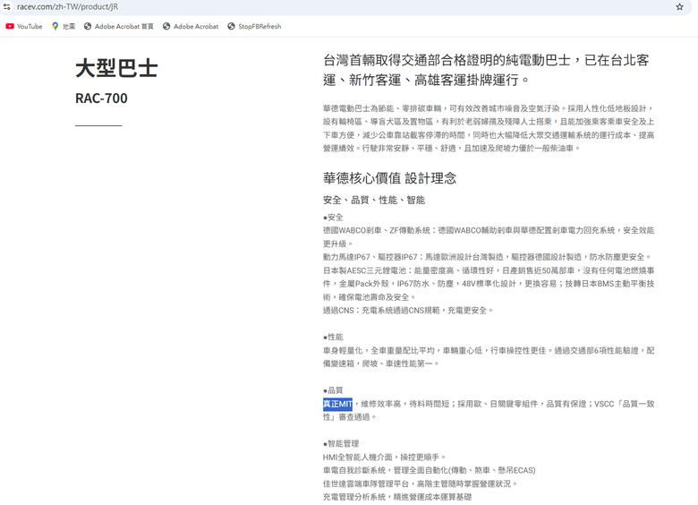Click the subheading 安全、品質、性能、智能
698x505 pixels.
pos(374,200)
